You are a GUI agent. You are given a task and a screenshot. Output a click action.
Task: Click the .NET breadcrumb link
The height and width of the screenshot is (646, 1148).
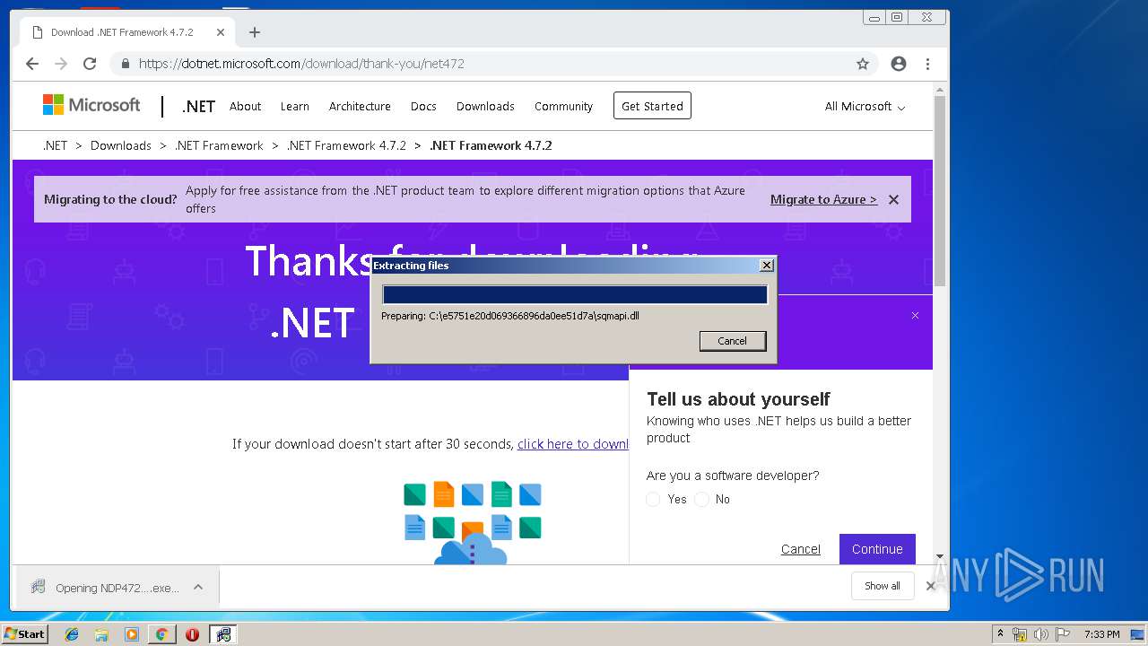pyautogui.click(x=55, y=145)
